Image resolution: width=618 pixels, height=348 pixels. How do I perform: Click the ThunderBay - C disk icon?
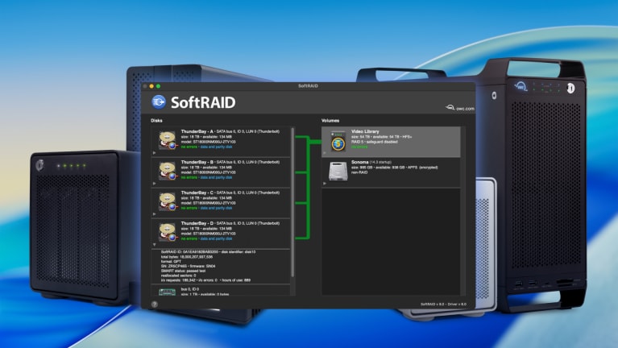[168, 200]
